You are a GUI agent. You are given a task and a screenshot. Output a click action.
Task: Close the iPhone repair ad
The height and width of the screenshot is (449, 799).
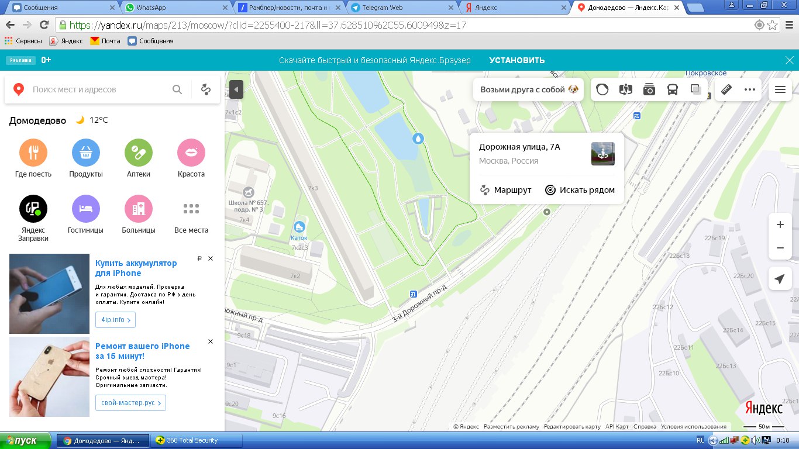211,341
